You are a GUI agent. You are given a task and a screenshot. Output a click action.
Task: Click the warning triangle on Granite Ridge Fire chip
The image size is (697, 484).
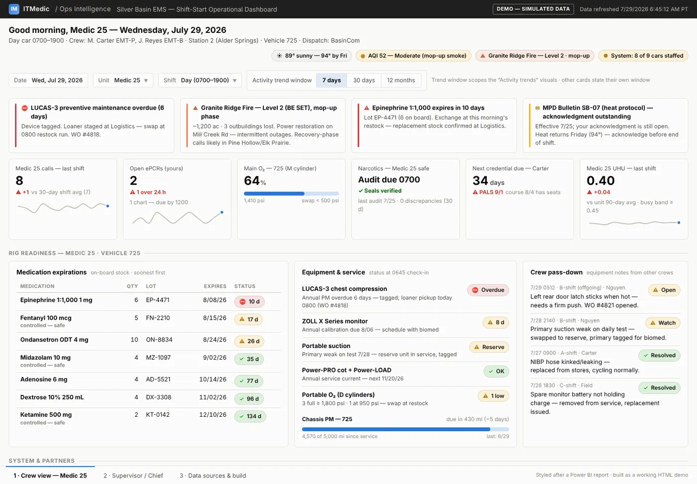coord(482,56)
